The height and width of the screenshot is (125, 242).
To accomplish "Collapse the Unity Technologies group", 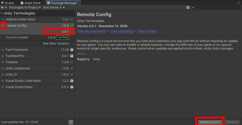I will tap(2, 13).
